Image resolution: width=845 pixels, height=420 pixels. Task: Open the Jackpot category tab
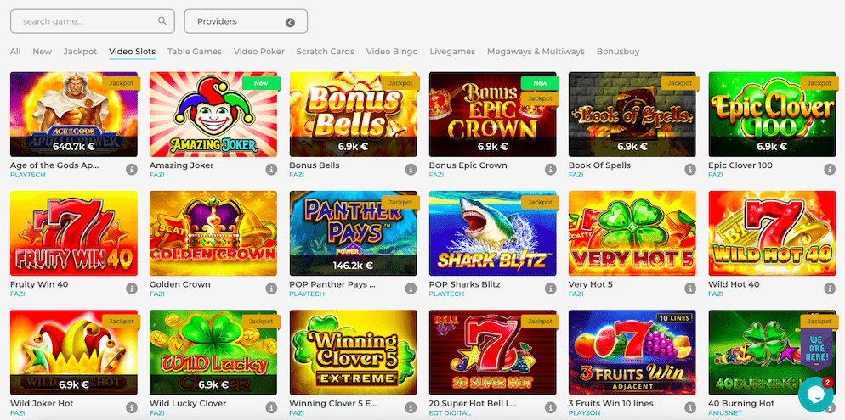[x=80, y=52]
